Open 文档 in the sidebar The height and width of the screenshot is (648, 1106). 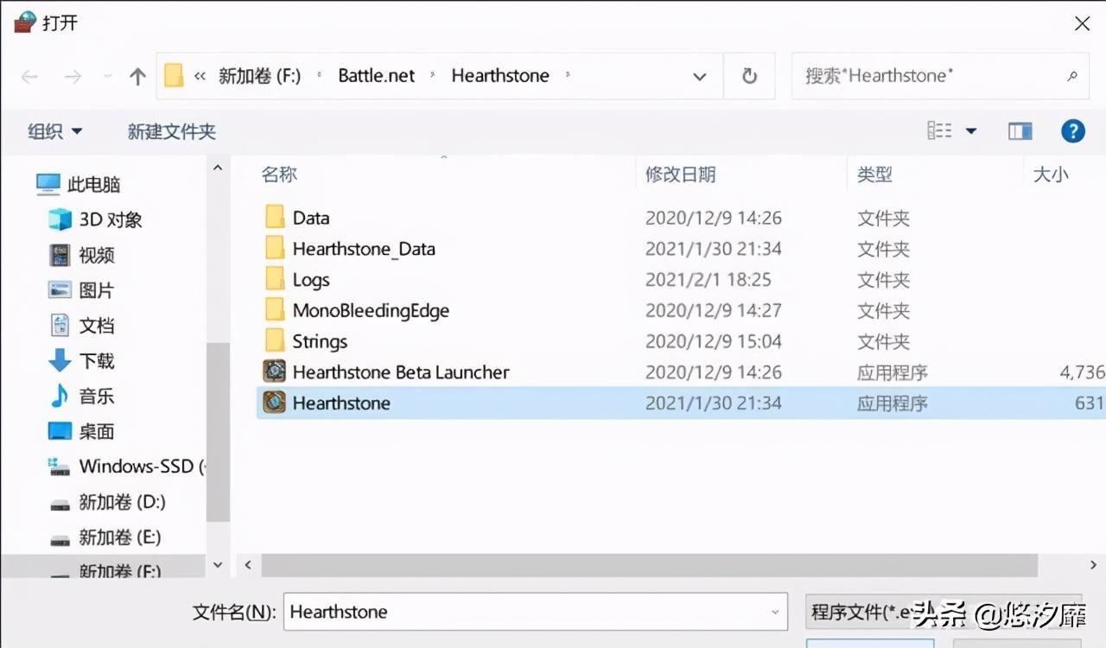(x=82, y=326)
